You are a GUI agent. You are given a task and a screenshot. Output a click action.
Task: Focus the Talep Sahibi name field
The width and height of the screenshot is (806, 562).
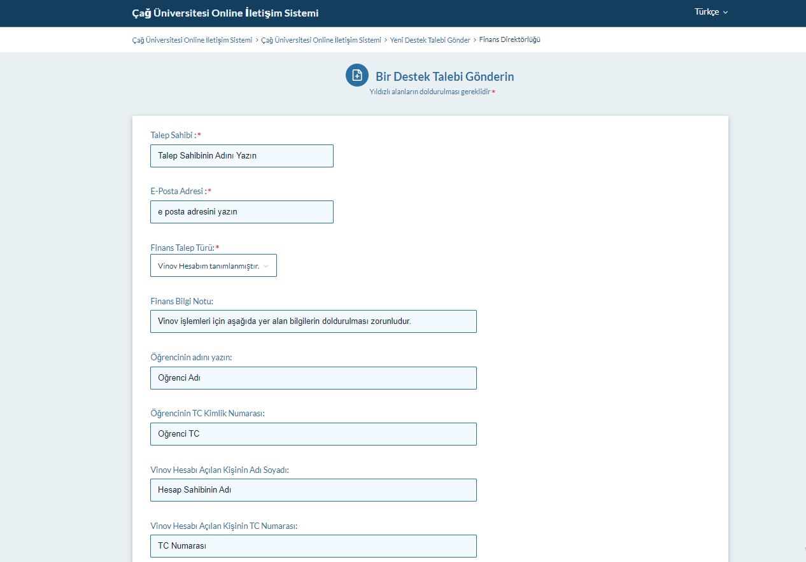tap(241, 156)
